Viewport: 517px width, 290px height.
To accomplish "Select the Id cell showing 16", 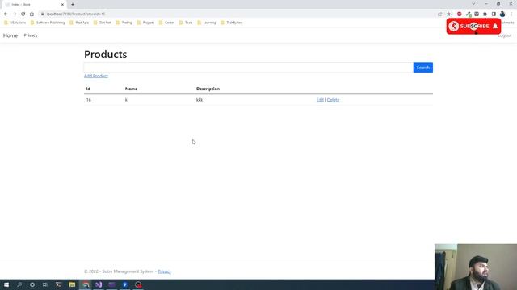I will coord(89,100).
